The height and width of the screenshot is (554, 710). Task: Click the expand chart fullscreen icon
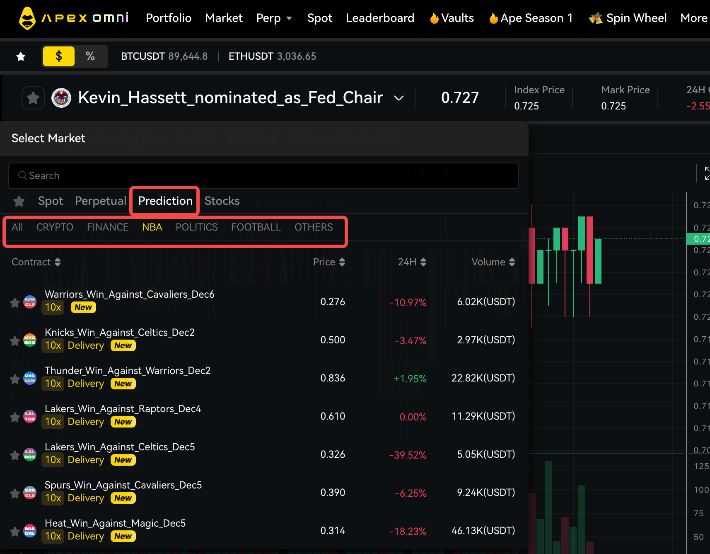[x=707, y=173]
